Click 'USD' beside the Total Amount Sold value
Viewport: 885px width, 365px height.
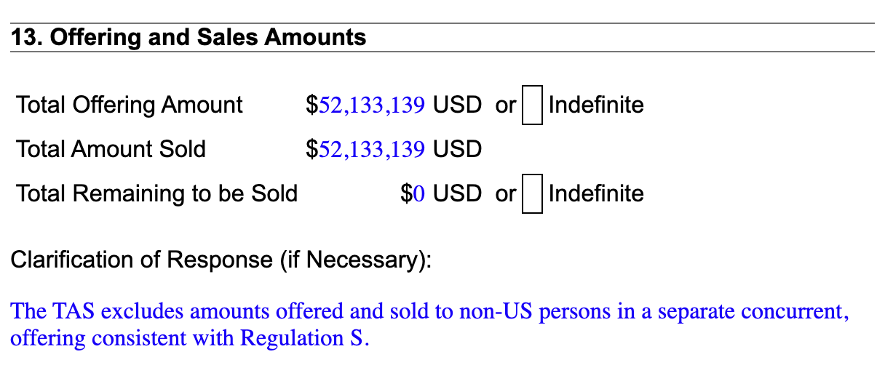pyautogui.click(x=457, y=150)
